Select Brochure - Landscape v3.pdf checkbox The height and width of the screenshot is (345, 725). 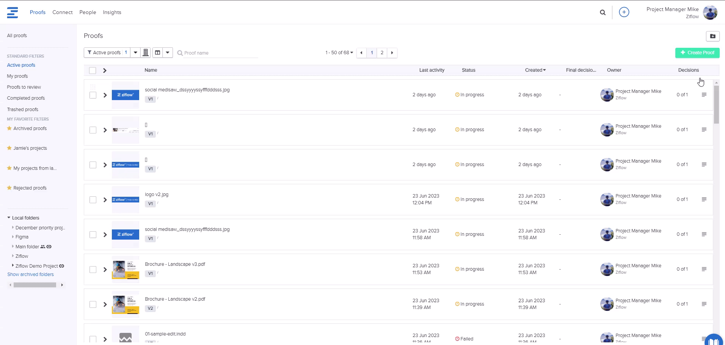click(93, 270)
